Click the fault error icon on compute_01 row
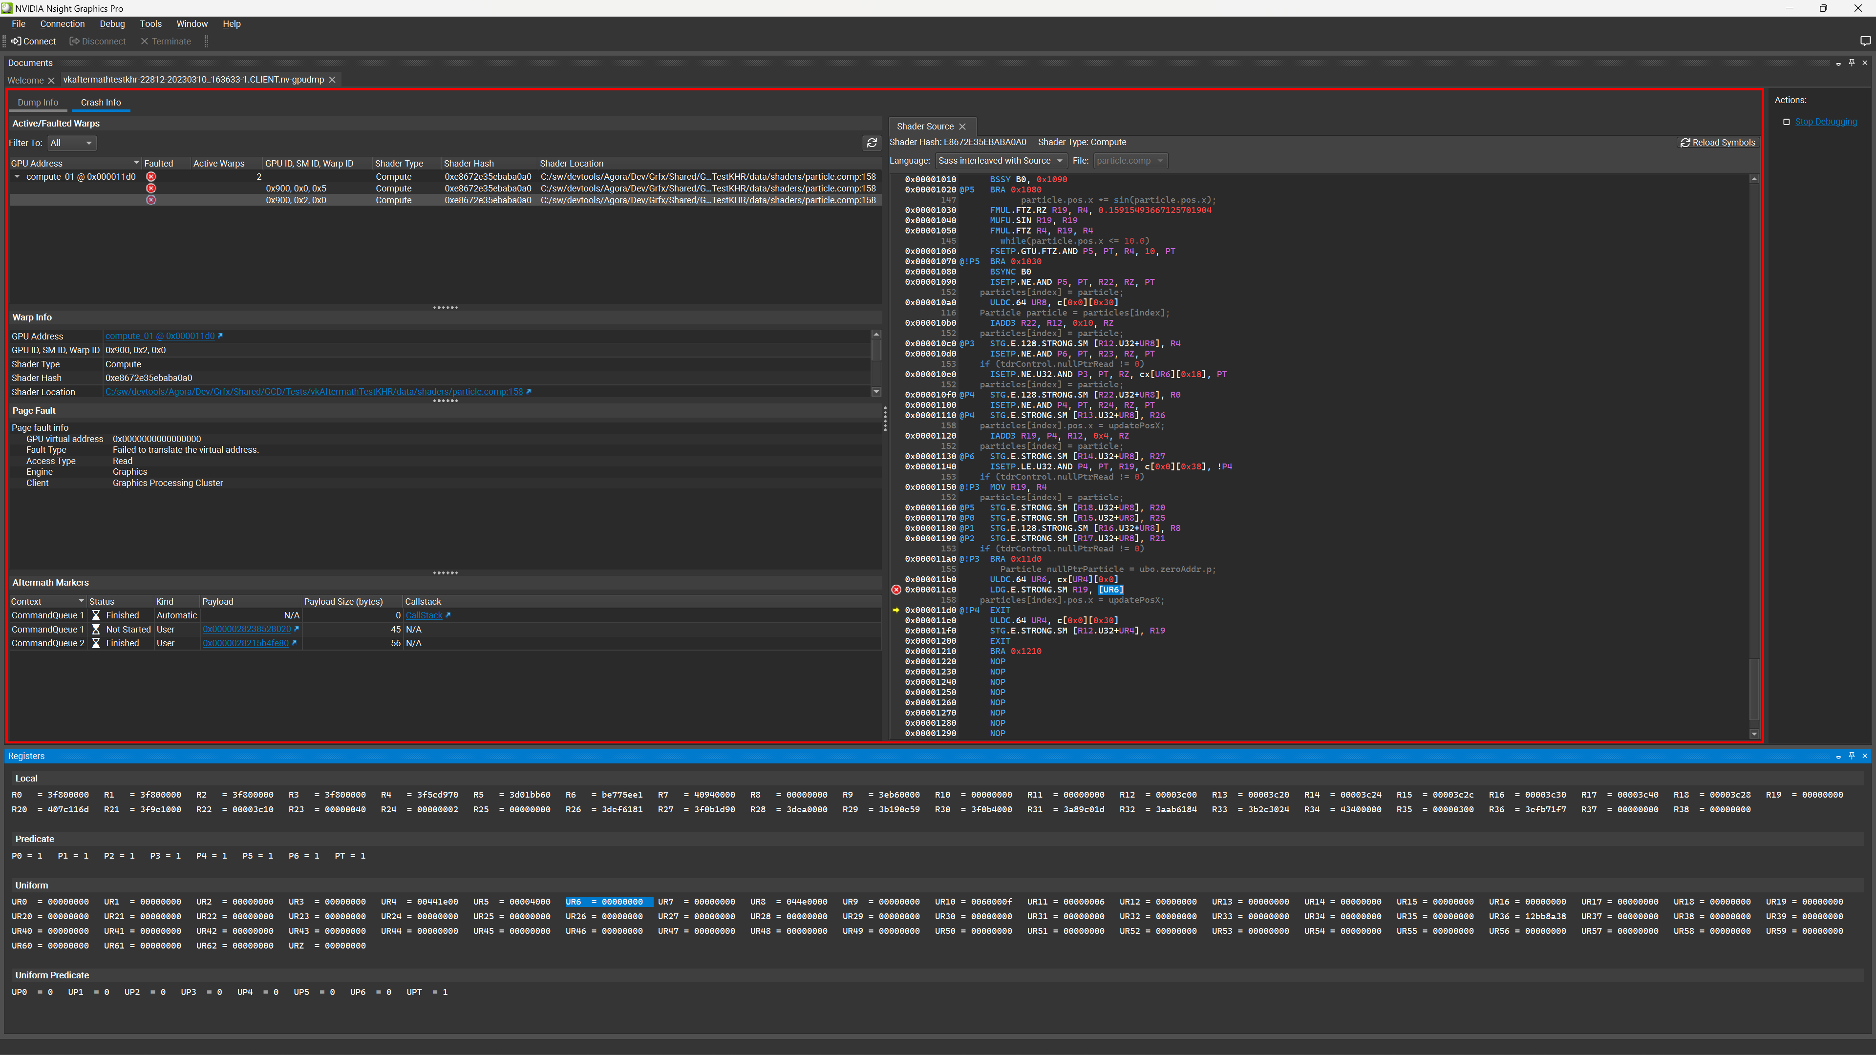The image size is (1876, 1055). pos(151,176)
